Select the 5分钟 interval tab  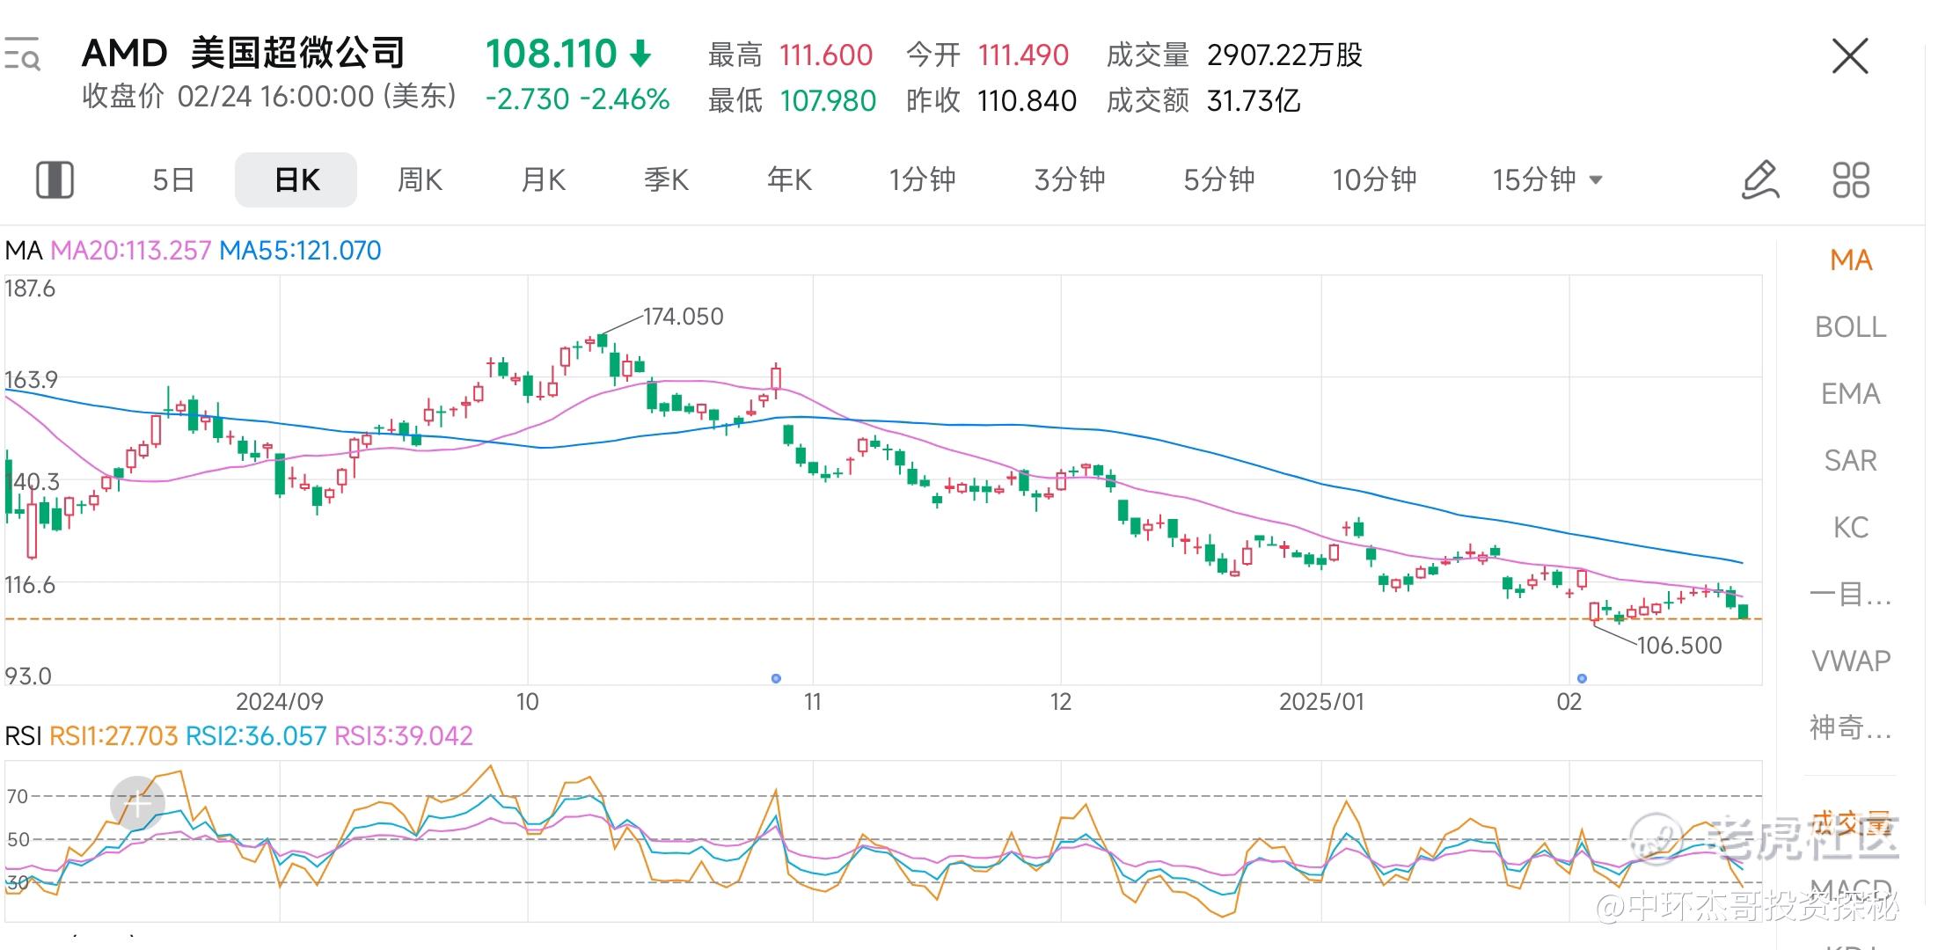point(1219,180)
